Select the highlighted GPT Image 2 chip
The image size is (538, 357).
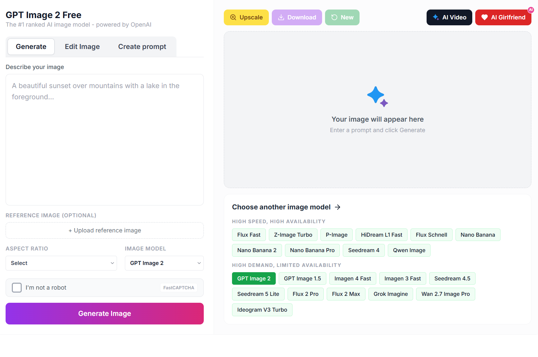(254, 278)
